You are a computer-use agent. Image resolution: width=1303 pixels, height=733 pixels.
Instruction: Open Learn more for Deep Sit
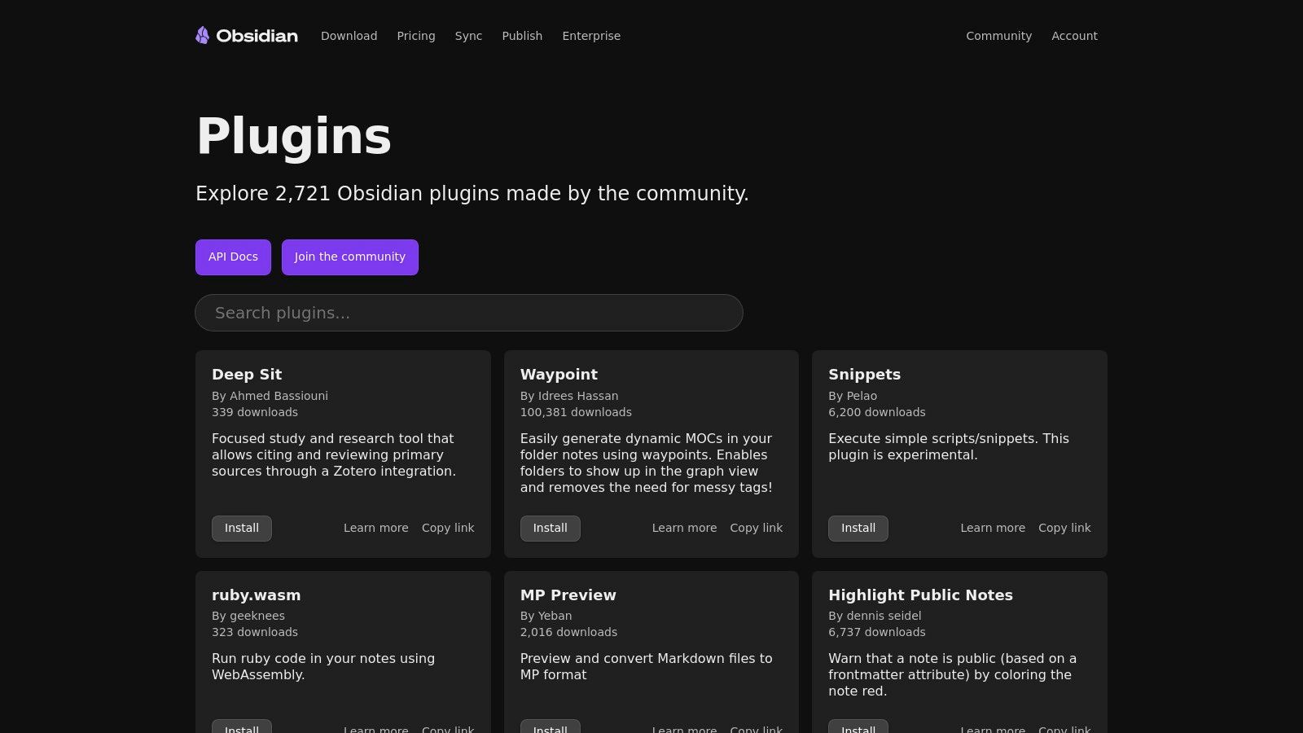[375, 528]
